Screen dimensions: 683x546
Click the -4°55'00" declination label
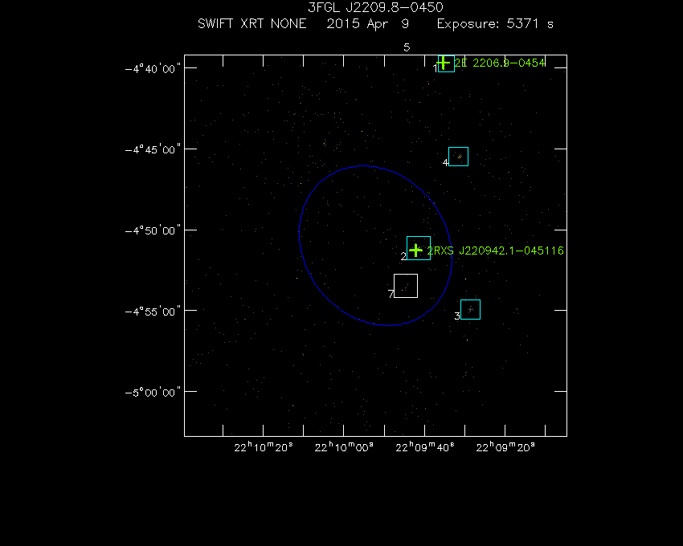pos(153,312)
